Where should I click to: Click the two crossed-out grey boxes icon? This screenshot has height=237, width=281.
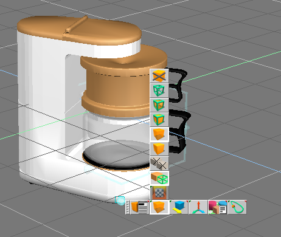[159, 163]
